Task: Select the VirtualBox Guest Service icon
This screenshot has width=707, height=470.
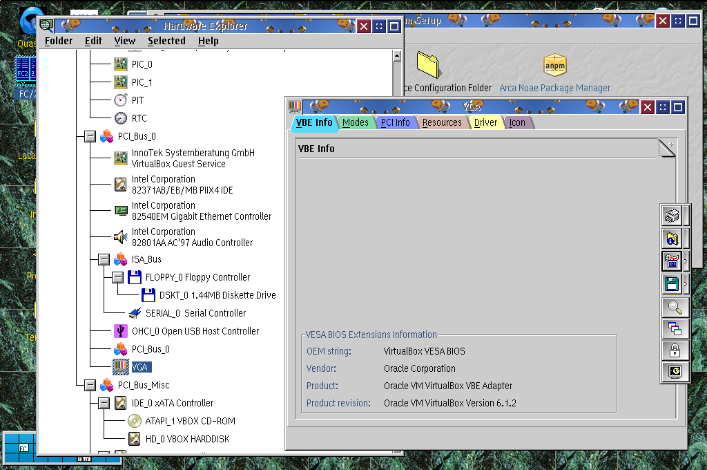Action: pos(120,158)
